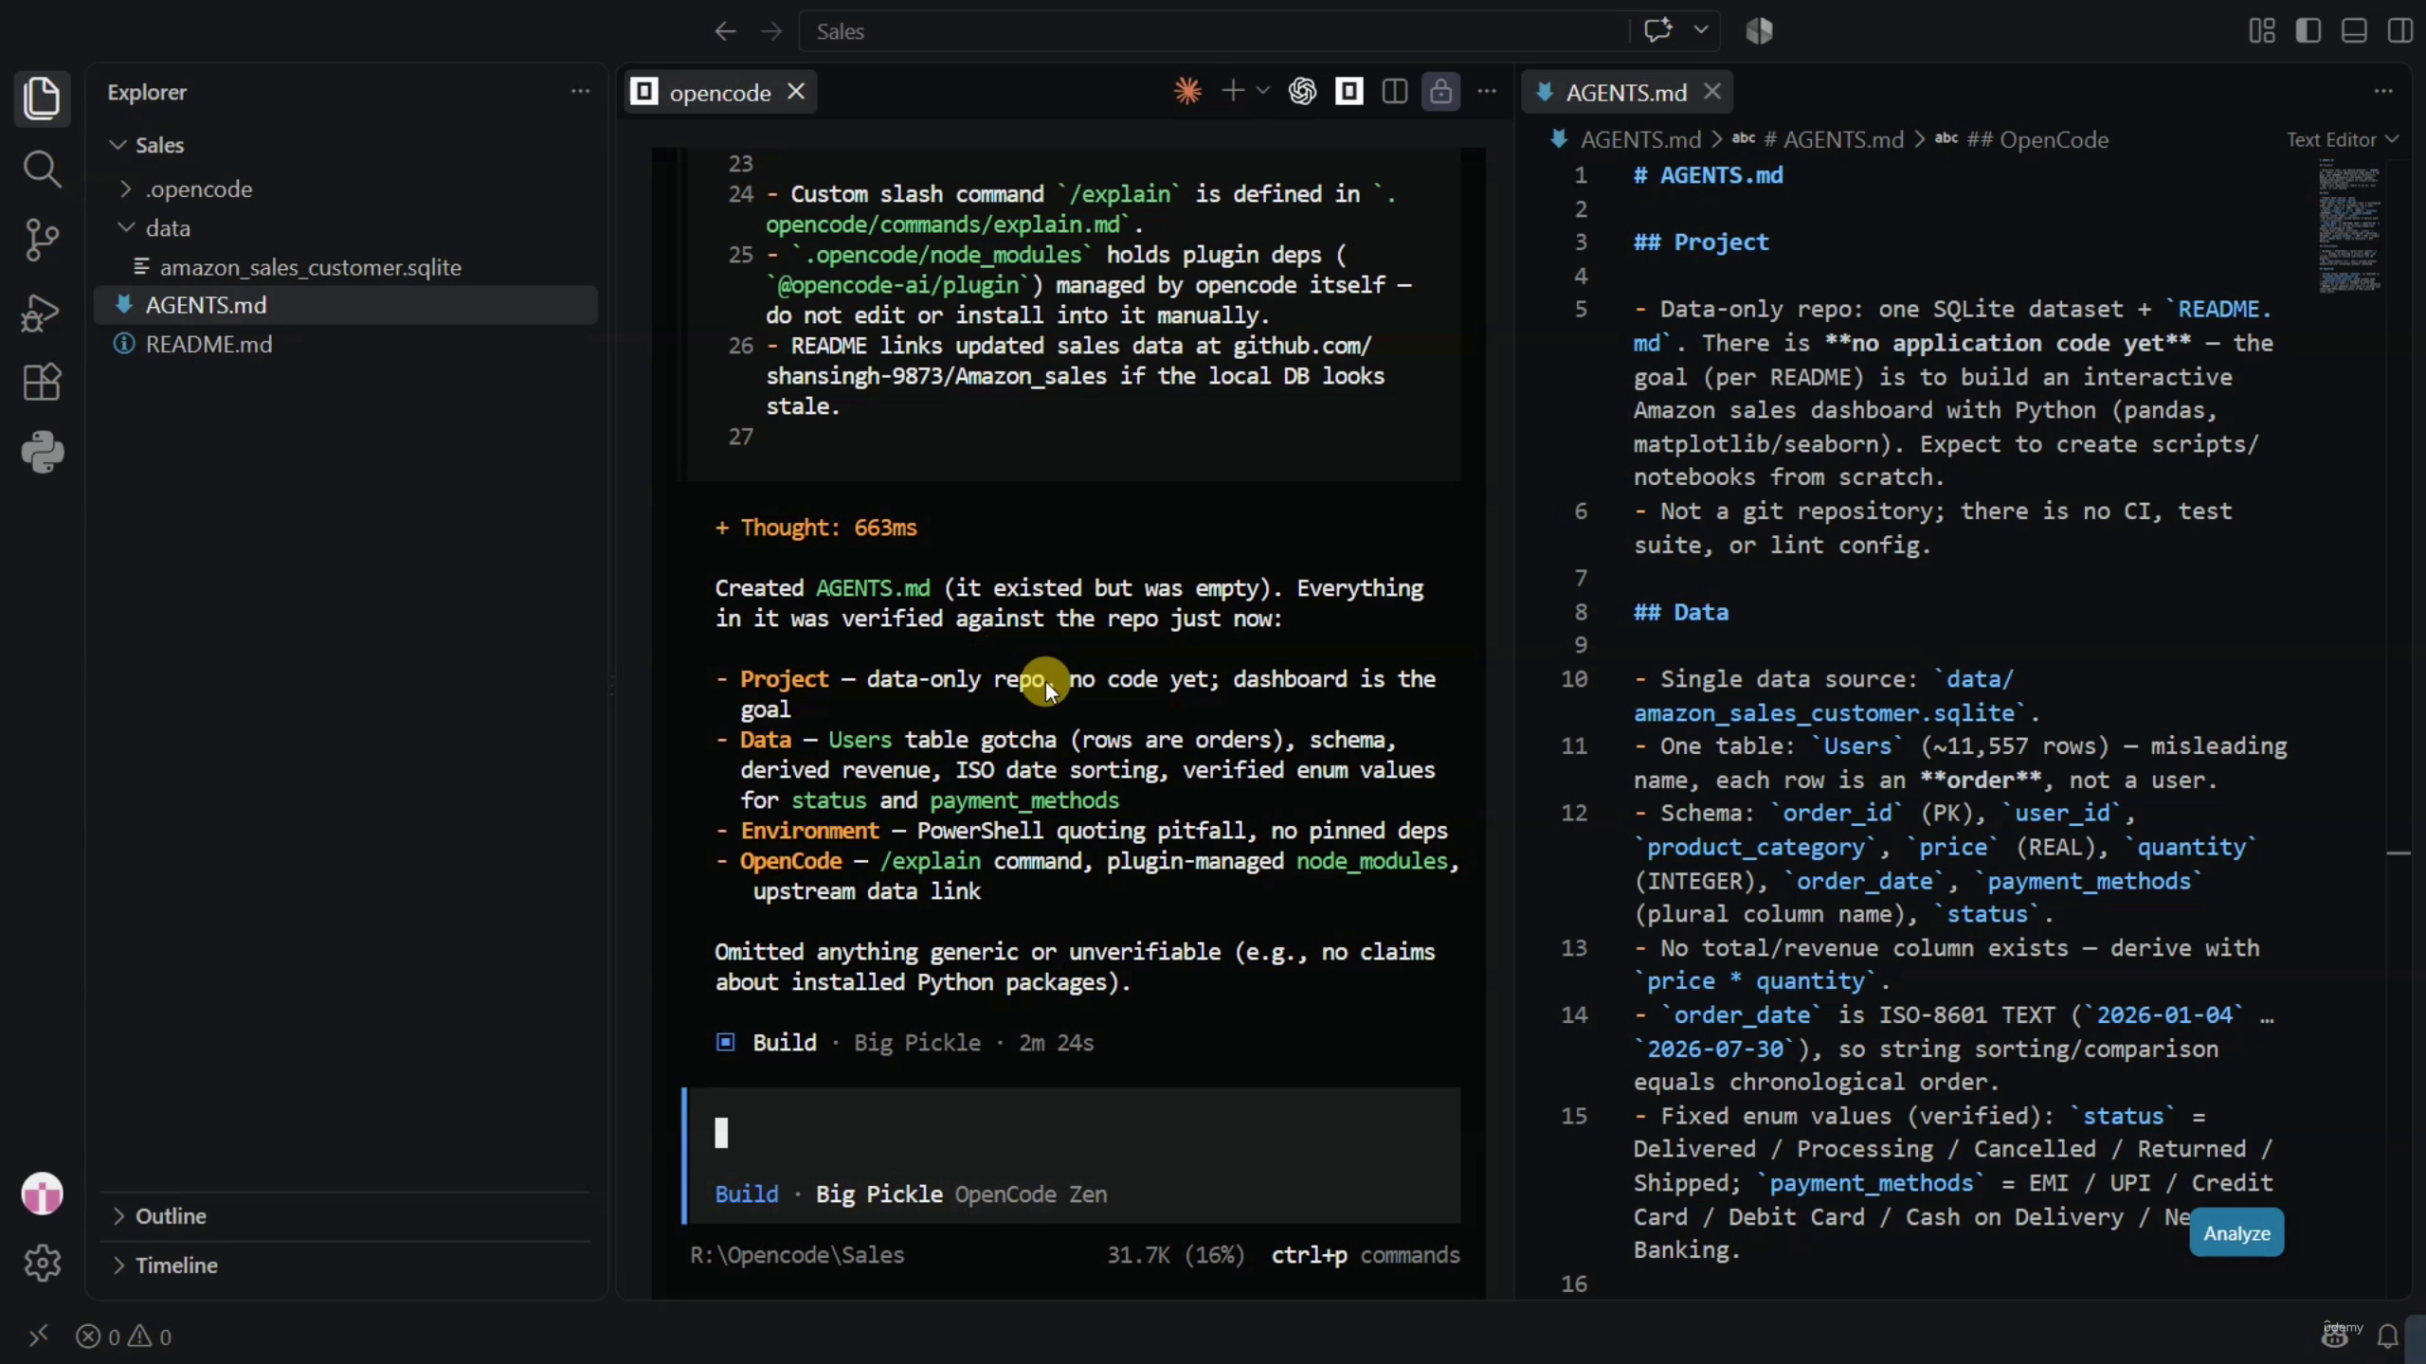Click the Analyze button
The height and width of the screenshot is (1364, 2426).
[2236, 1233]
